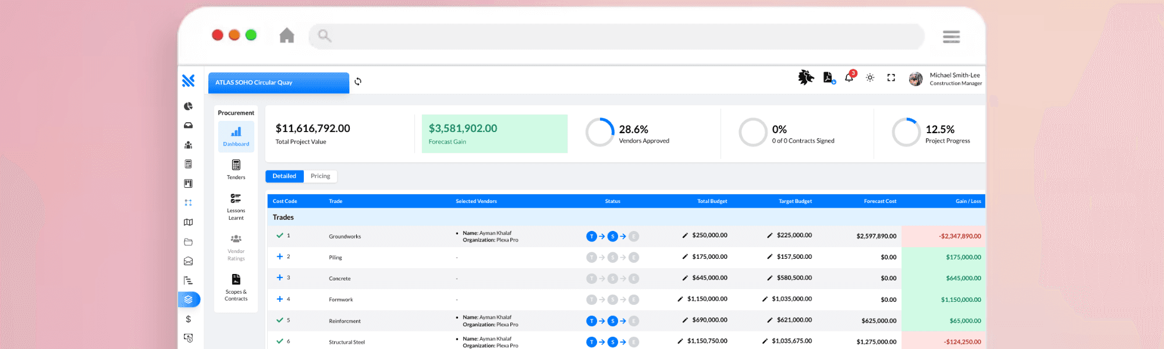The height and width of the screenshot is (349, 1164).
Task: Toggle the light/dark theme sun icon
Action: [x=870, y=77]
